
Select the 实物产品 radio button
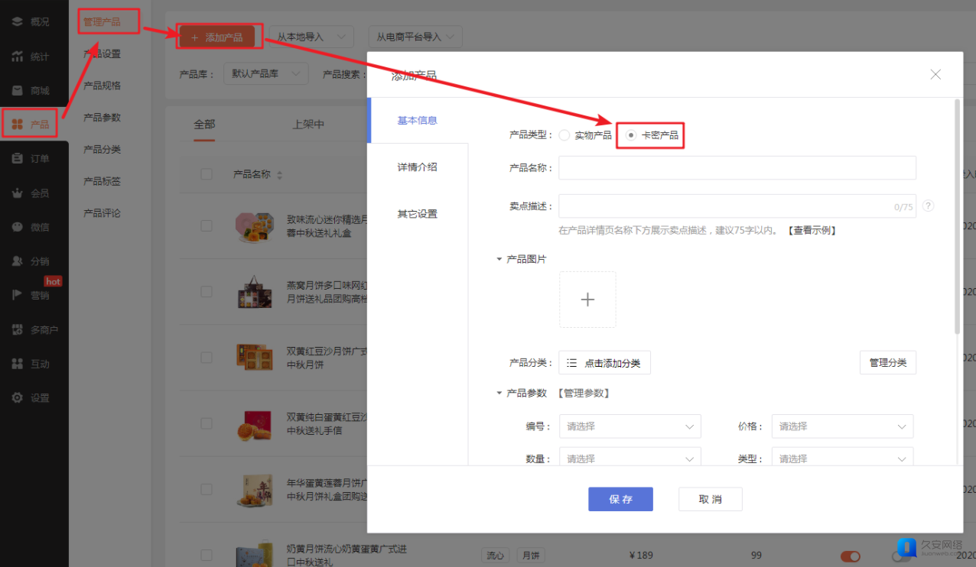(x=564, y=135)
